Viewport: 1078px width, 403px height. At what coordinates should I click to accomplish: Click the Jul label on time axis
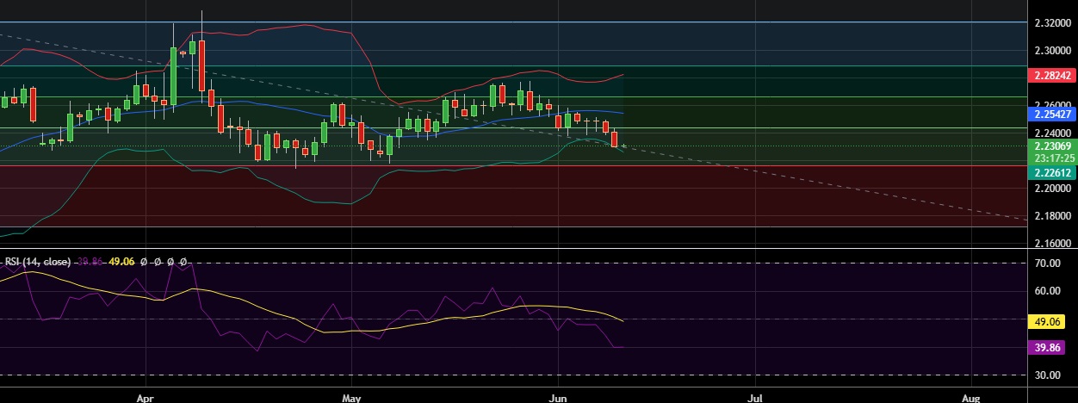coord(755,398)
